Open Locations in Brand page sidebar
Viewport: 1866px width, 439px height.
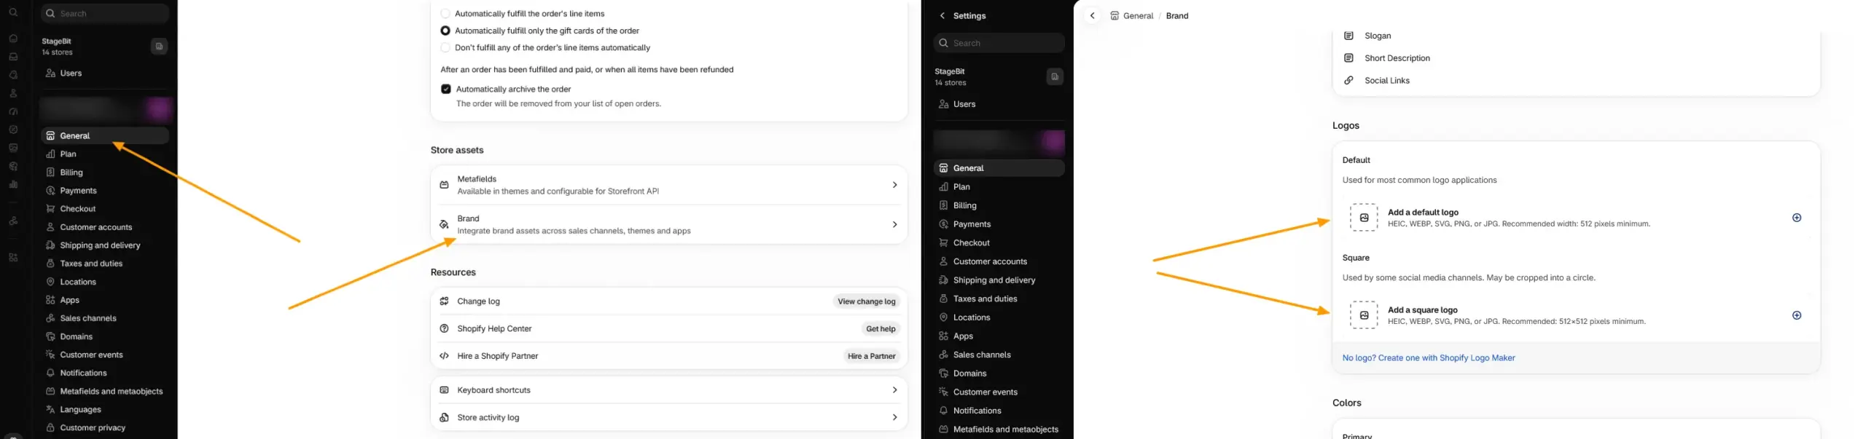click(x=972, y=318)
